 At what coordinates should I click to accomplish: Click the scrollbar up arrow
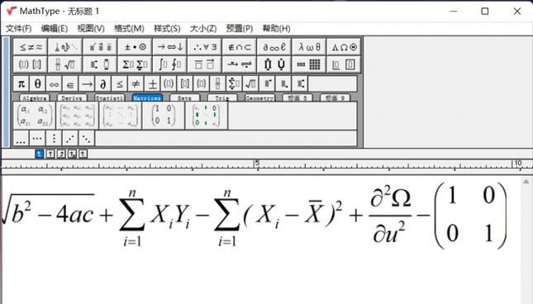pos(526,182)
